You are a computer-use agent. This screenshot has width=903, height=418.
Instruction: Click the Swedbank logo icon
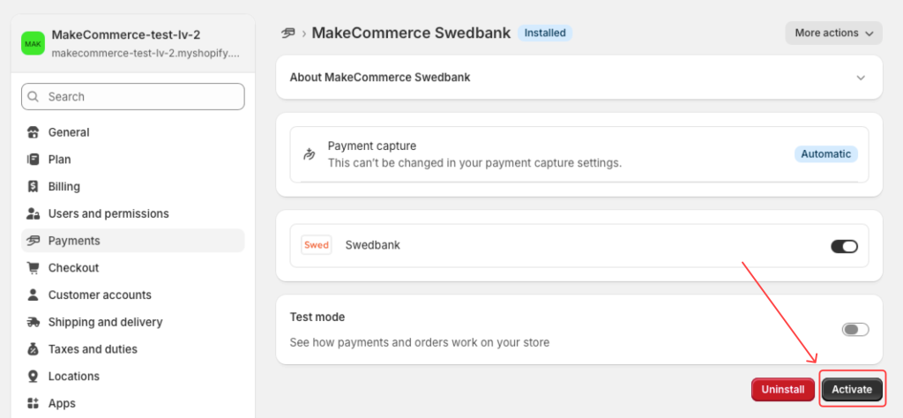[317, 245]
